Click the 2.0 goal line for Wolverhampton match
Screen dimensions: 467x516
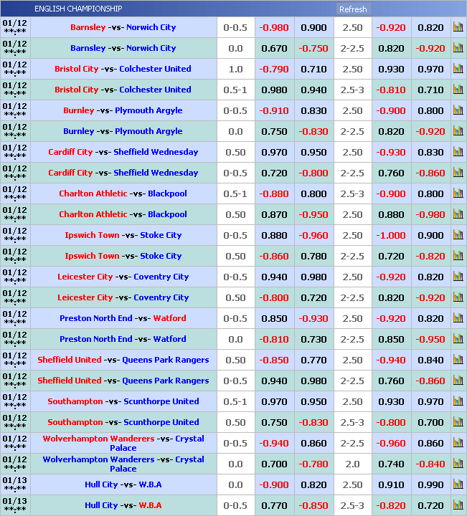point(352,464)
